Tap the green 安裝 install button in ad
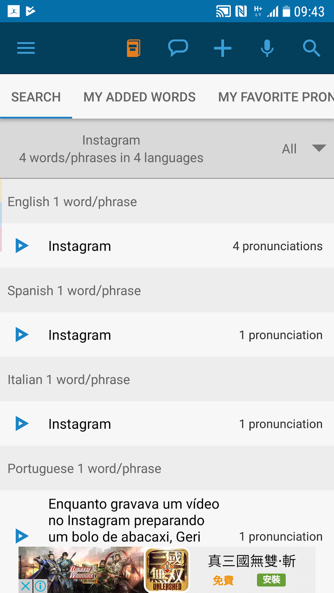 [271, 580]
